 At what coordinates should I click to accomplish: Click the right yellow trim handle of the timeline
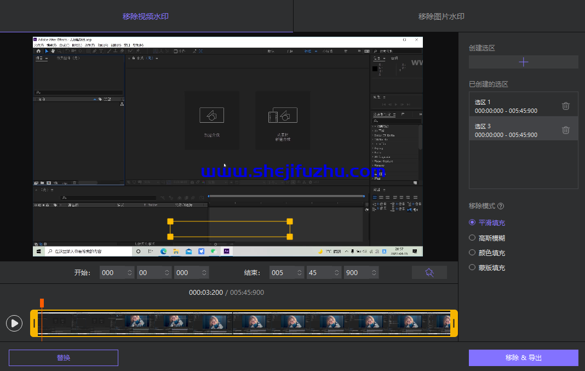coord(454,323)
